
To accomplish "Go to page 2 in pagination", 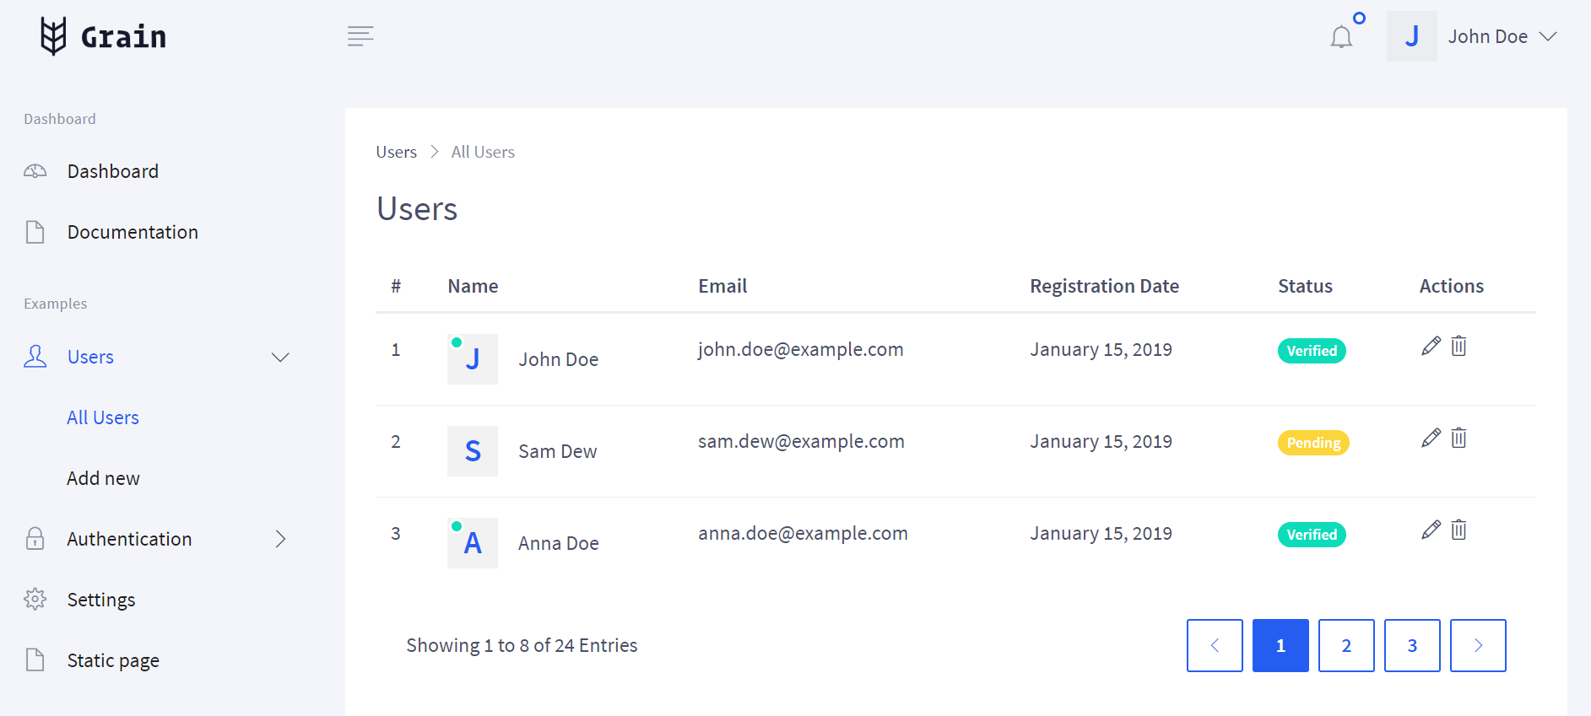I will (x=1346, y=645).
